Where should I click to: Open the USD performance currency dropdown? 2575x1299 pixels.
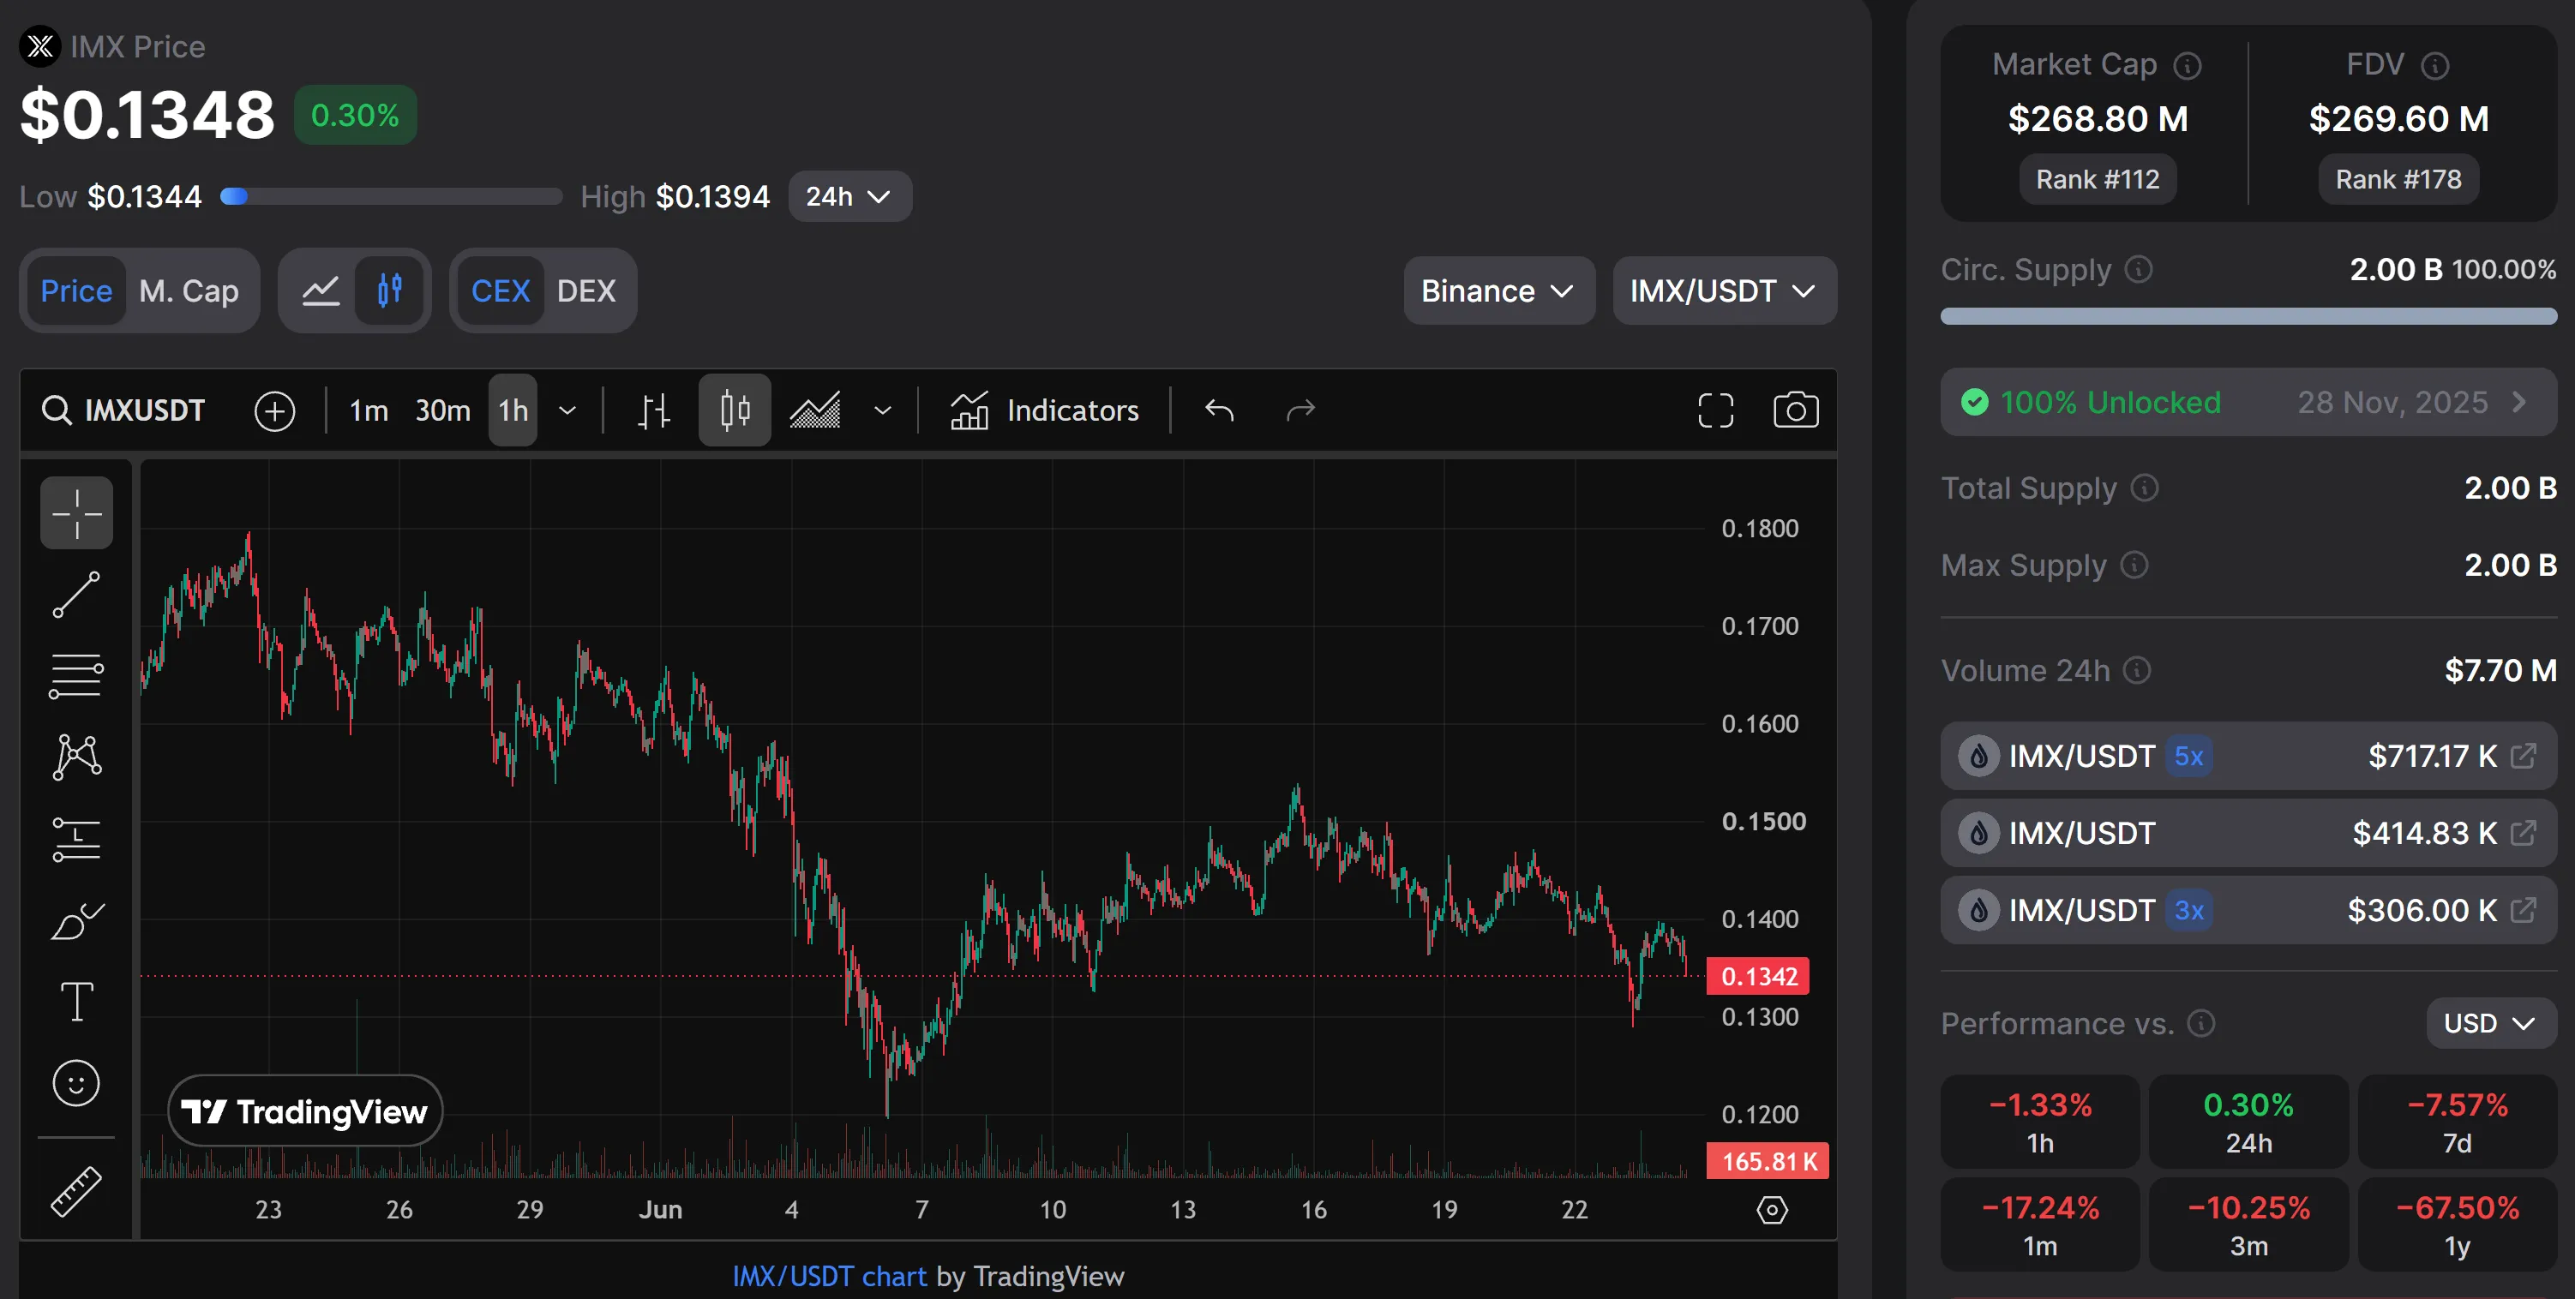point(2490,1023)
